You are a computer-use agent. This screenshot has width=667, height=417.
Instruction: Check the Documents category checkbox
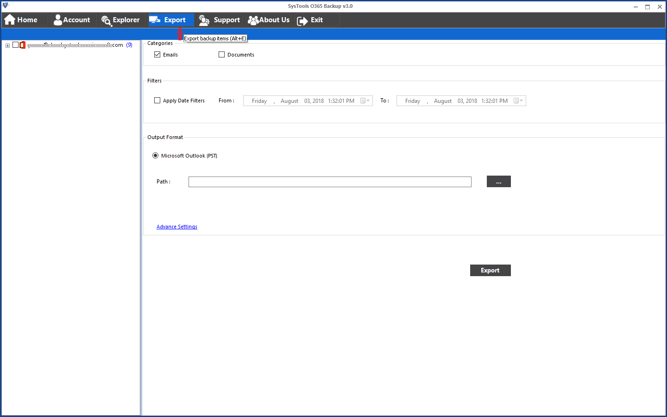[x=221, y=55]
